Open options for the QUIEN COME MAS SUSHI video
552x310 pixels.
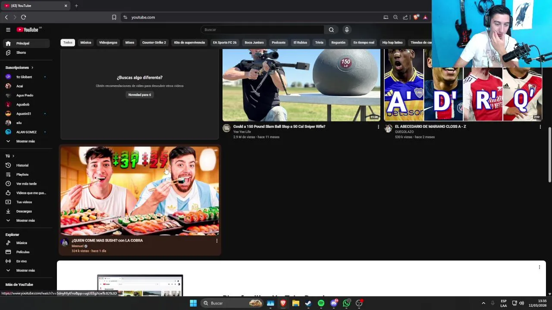(x=216, y=241)
